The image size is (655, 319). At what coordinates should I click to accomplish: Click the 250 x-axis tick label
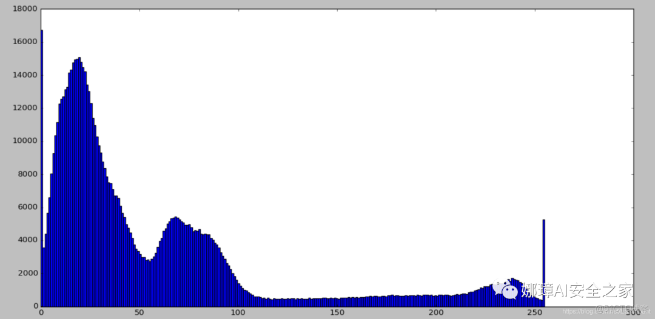click(535, 312)
